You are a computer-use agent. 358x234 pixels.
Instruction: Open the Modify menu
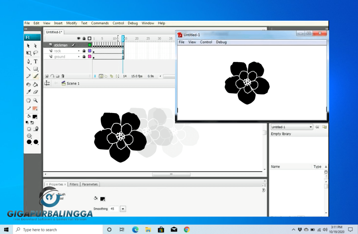[71, 23]
